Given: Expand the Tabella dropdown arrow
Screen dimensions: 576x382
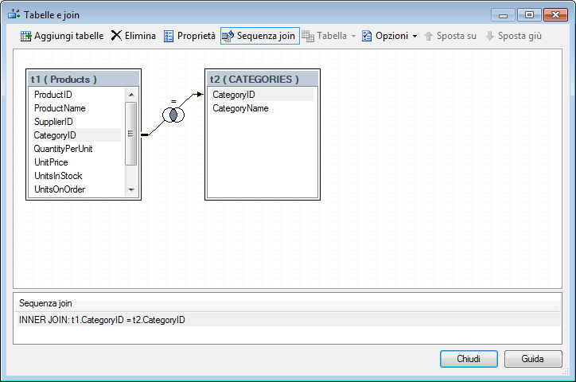Looking at the screenshot, I should (353, 36).
